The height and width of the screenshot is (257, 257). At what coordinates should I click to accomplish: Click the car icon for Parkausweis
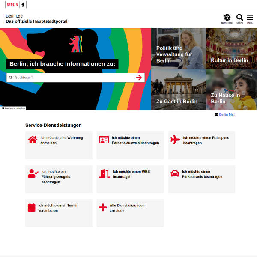175,173
